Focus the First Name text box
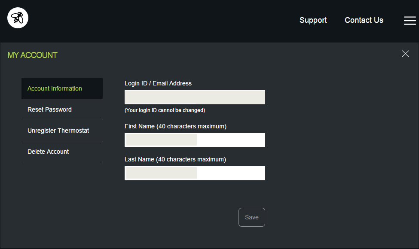Viewport: 419px width, 249px height. (x=195, y=140)
